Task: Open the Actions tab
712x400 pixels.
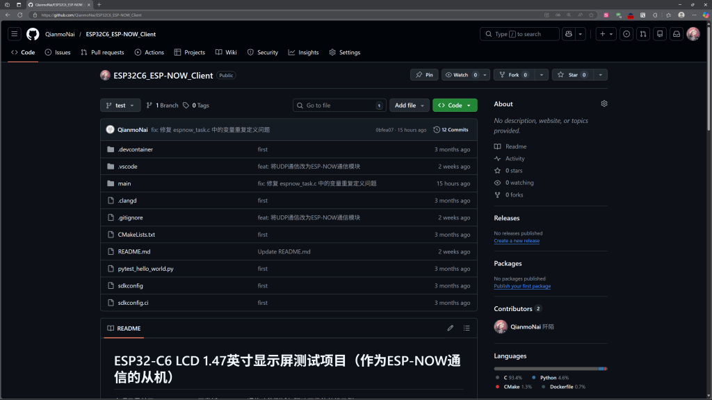Action: [149, 53]
